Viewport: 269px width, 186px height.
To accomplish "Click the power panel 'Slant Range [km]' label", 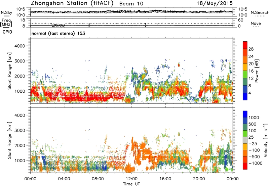I will pyautogui.click(x=9, y=71).
